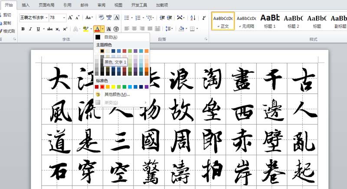
Task: Click the strikethrough abc button
Action: pos(50,29)
